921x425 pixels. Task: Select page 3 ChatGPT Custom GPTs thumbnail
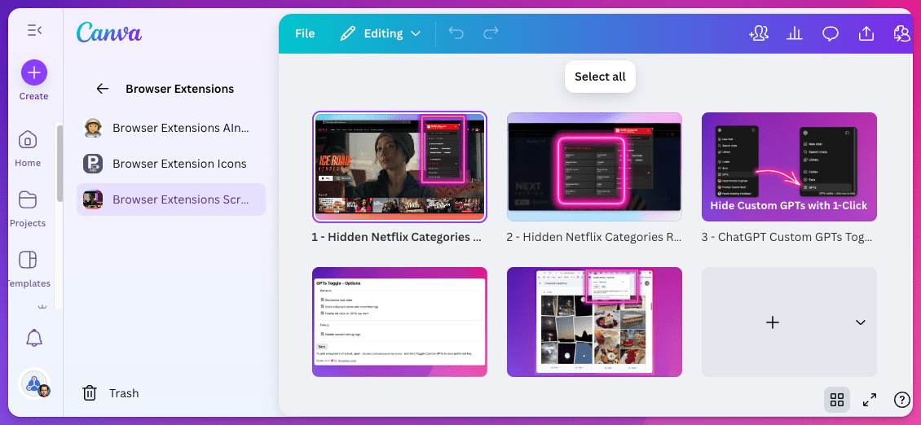coord(789,167)
